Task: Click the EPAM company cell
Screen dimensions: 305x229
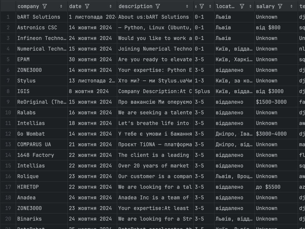Action: [41, 60]
